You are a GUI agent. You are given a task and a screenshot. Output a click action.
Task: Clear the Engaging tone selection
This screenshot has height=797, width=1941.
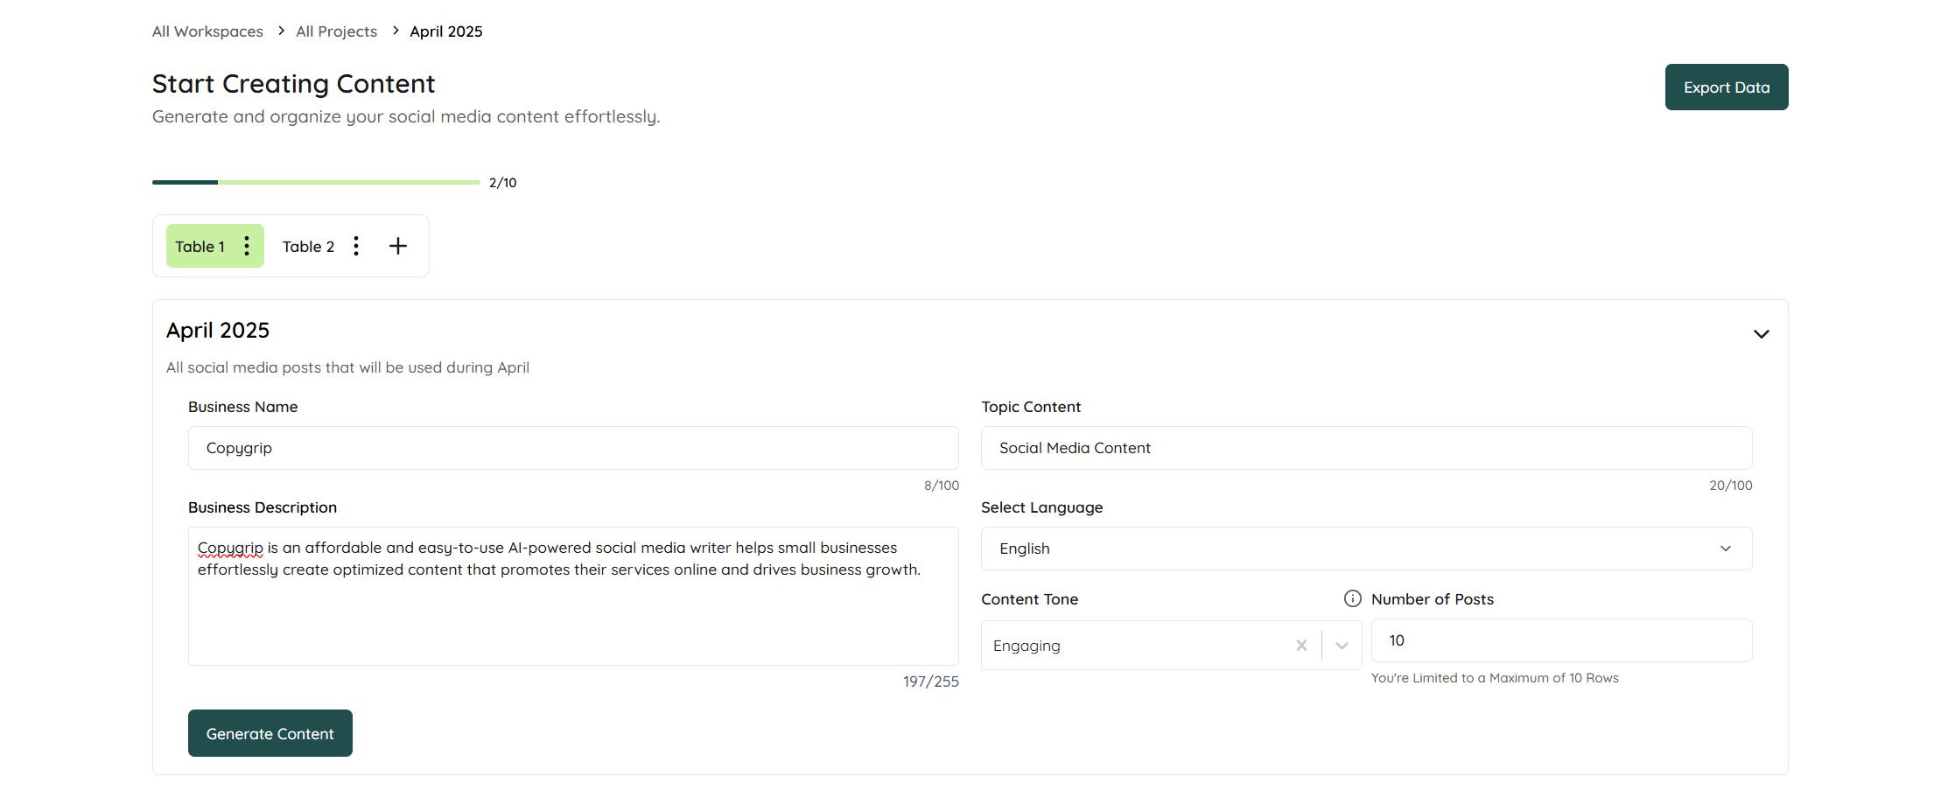(1301, 646)
